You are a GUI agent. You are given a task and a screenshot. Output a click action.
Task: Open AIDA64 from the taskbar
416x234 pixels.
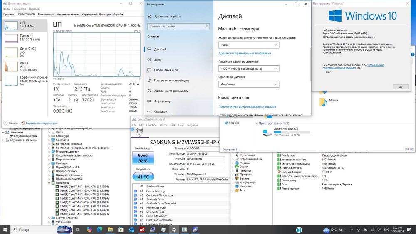click(x=142, y=229)
